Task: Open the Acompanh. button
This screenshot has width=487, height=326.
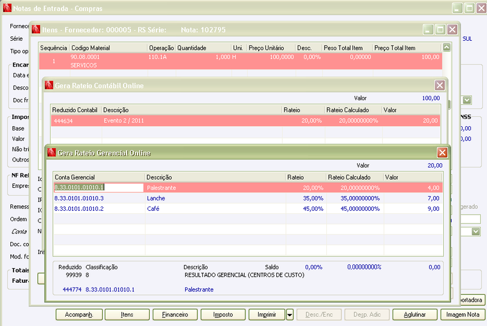Action: tap(79, 314)
